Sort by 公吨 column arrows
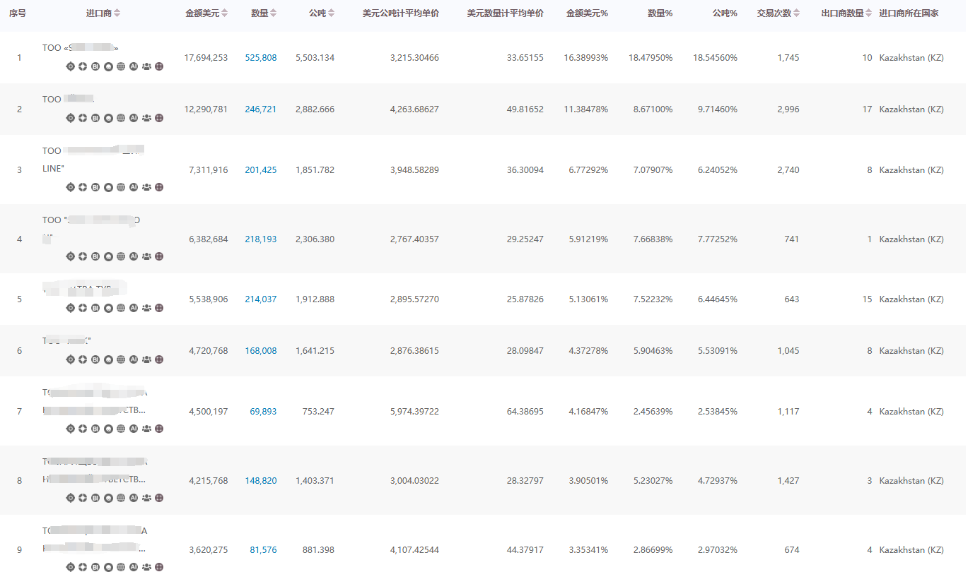 [x=331, y=13]
